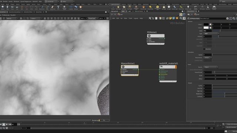
Task: Open parameter panel gear menu
Action: point(227,18)
